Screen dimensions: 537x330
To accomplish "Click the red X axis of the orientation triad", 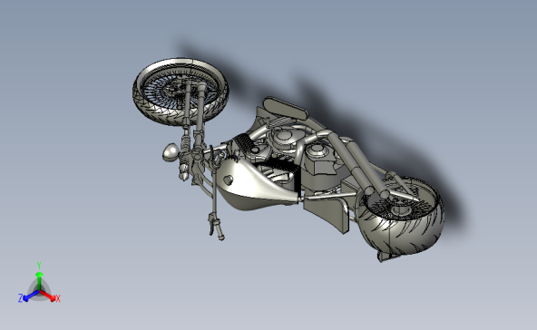I will [x=51, y=296].
